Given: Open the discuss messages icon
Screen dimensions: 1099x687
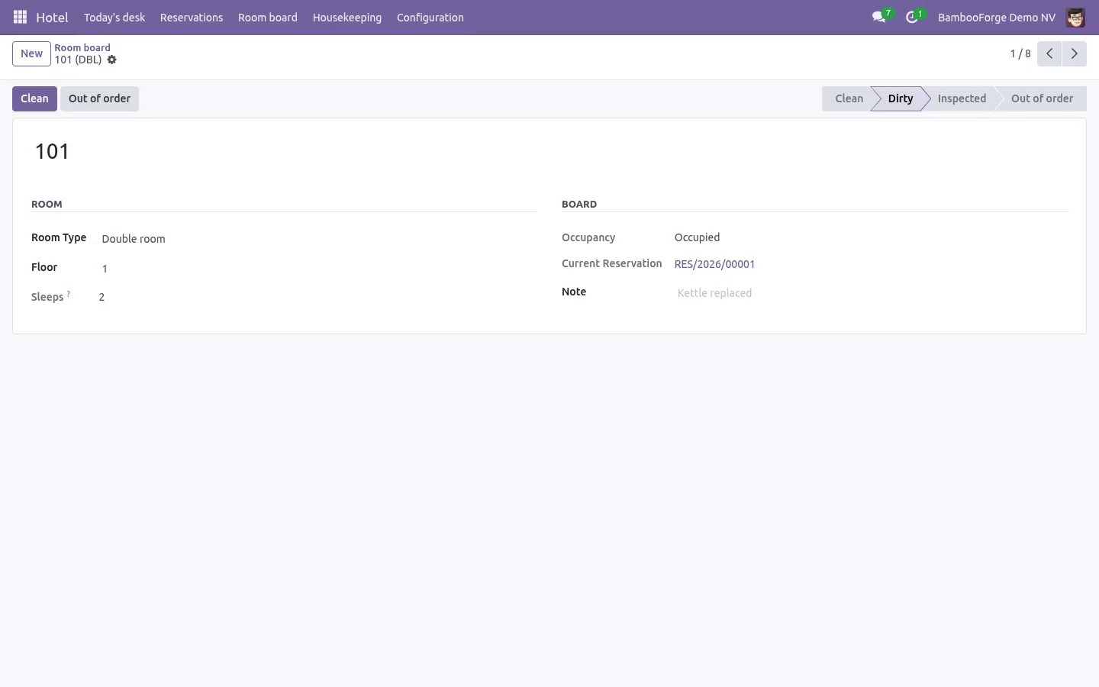Looking at the screenshot, I should point(879,17).
